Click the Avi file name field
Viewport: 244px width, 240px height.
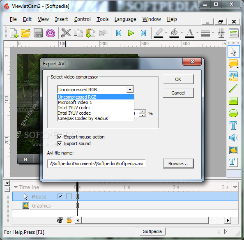[x=96, y=164]
